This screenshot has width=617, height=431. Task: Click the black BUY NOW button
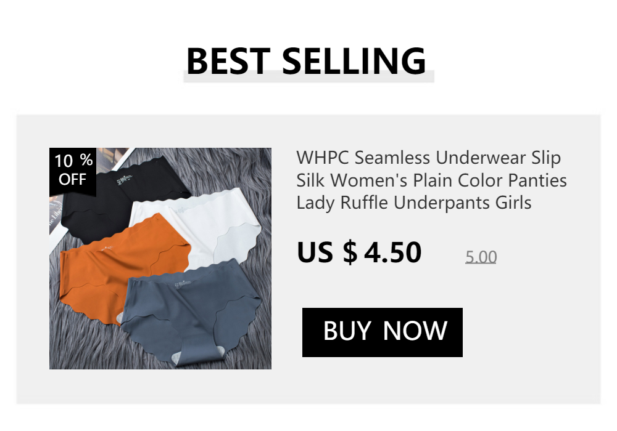382,332
